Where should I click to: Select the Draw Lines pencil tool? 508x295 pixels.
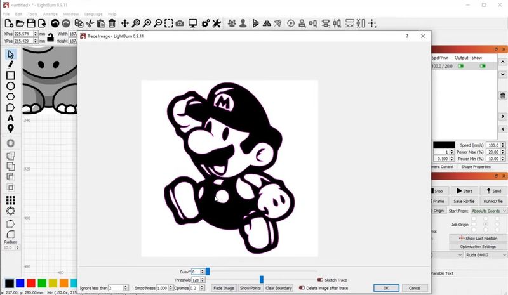pos(11,65)
